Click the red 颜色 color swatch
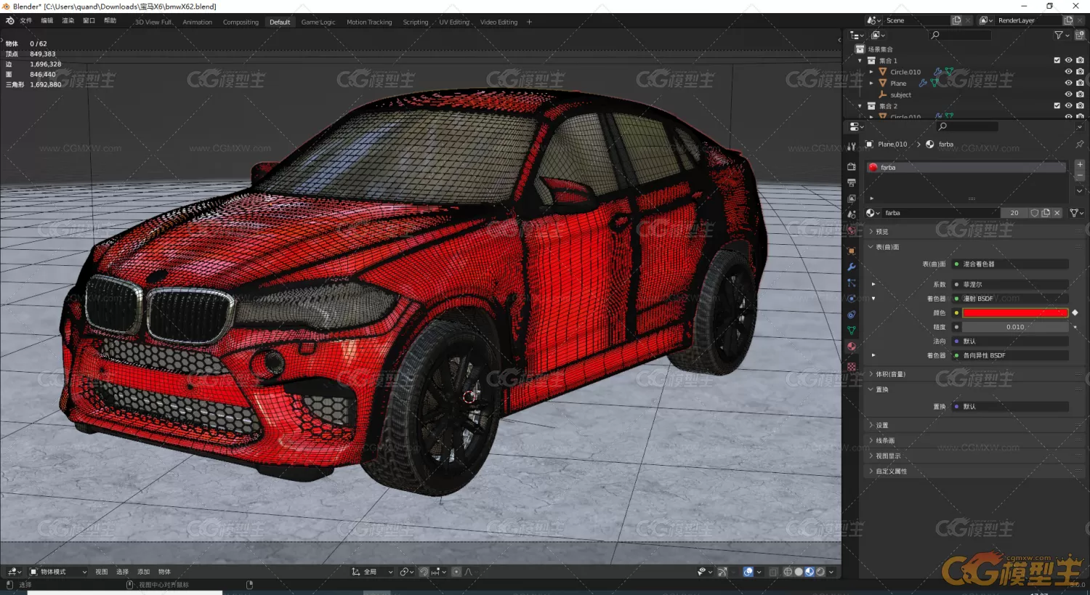1090x595 pixels. (1015, 312)
